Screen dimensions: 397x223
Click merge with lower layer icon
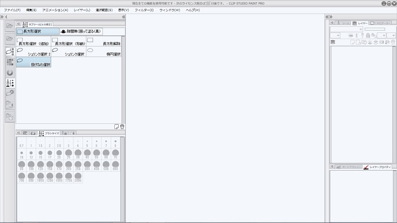[x=376, y=42]
